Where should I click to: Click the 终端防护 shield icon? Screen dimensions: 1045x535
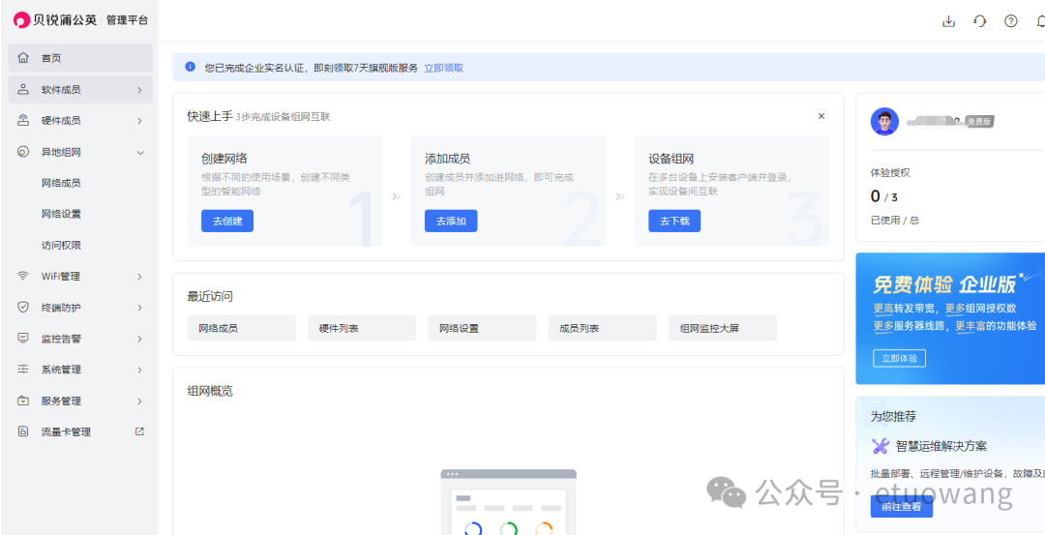23,307
